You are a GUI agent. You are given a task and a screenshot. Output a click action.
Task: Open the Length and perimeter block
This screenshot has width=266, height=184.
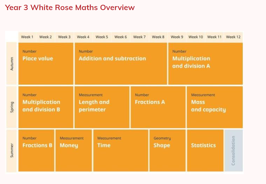click(x=102, y=107)
